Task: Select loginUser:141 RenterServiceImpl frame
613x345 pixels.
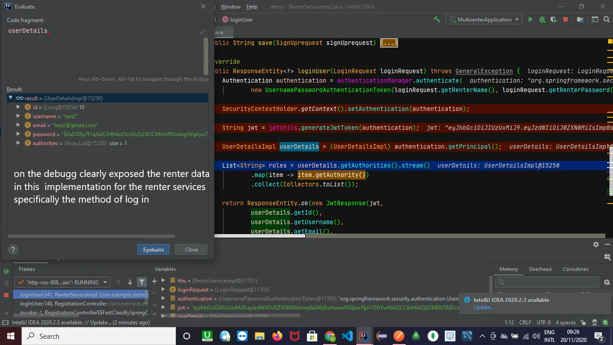Action: [x=81, y=295]
